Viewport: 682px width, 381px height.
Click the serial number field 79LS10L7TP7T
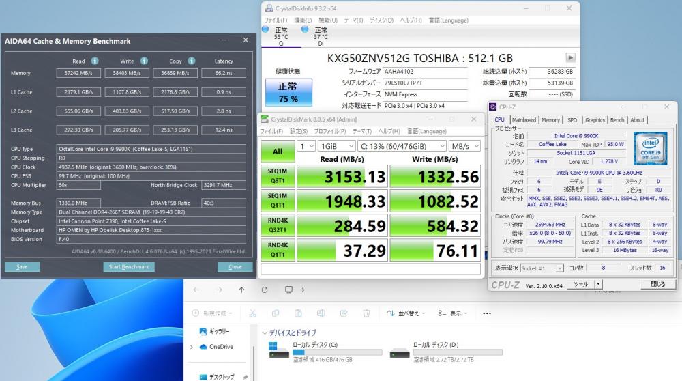(425, 83)
